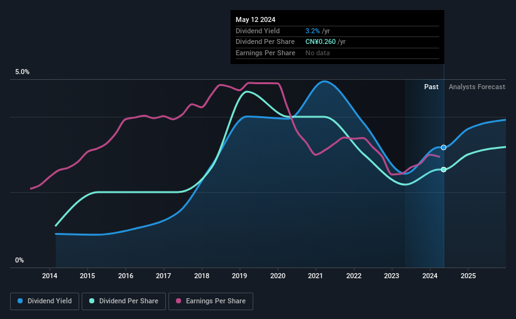
Task: Select the blue Dividend Yield marker at May 2024
Action: tap(444, 148)
